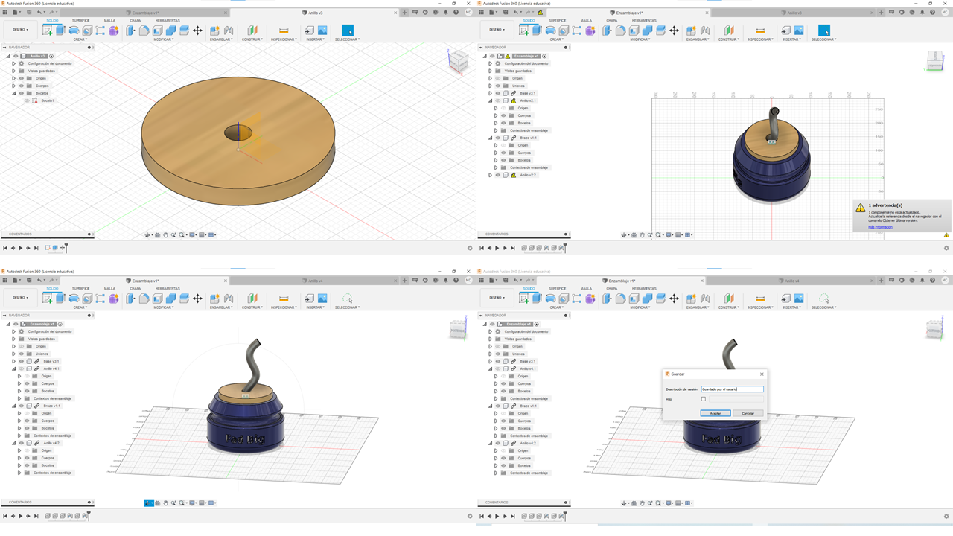Click the Save icon in top-left window

pos(29,12)
